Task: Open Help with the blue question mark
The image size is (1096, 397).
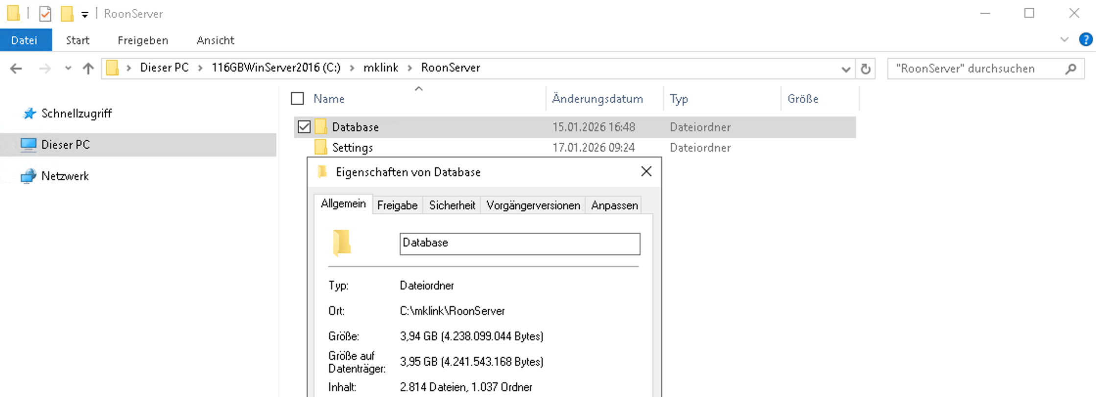Action: 1086,40
